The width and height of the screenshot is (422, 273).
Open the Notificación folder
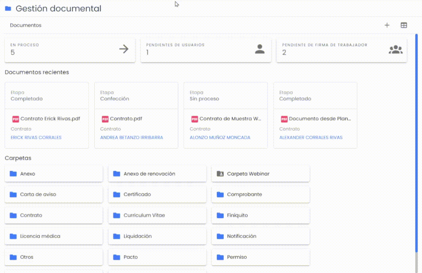260,236
